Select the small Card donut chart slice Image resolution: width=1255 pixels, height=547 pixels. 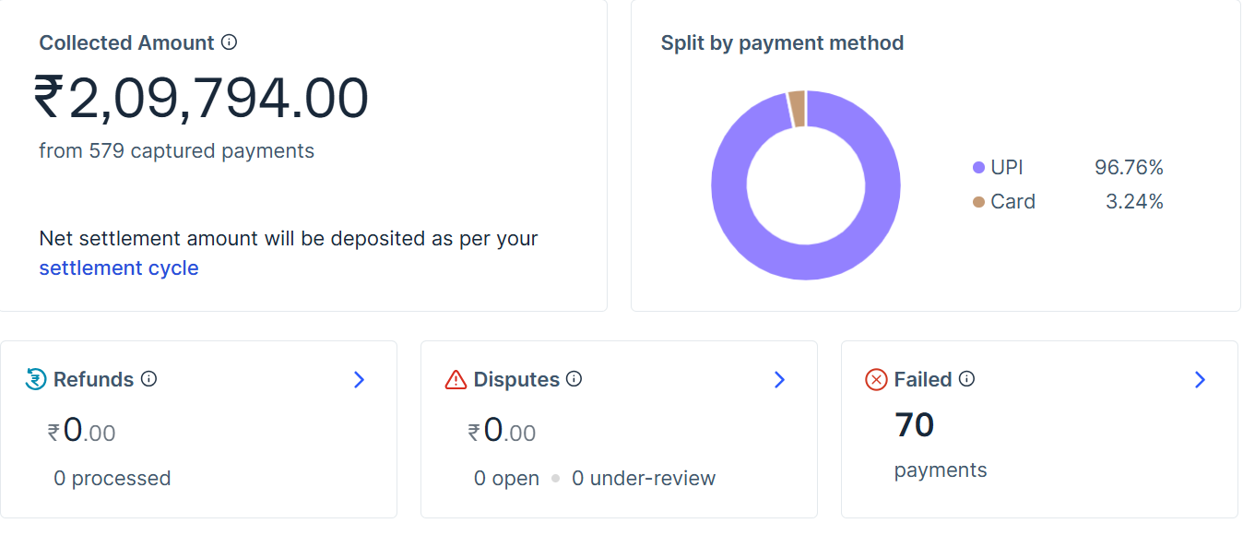797,108
